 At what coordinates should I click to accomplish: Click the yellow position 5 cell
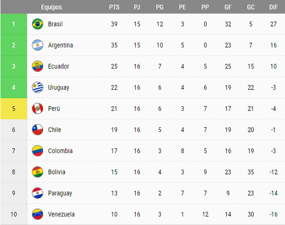click(14, 108)
